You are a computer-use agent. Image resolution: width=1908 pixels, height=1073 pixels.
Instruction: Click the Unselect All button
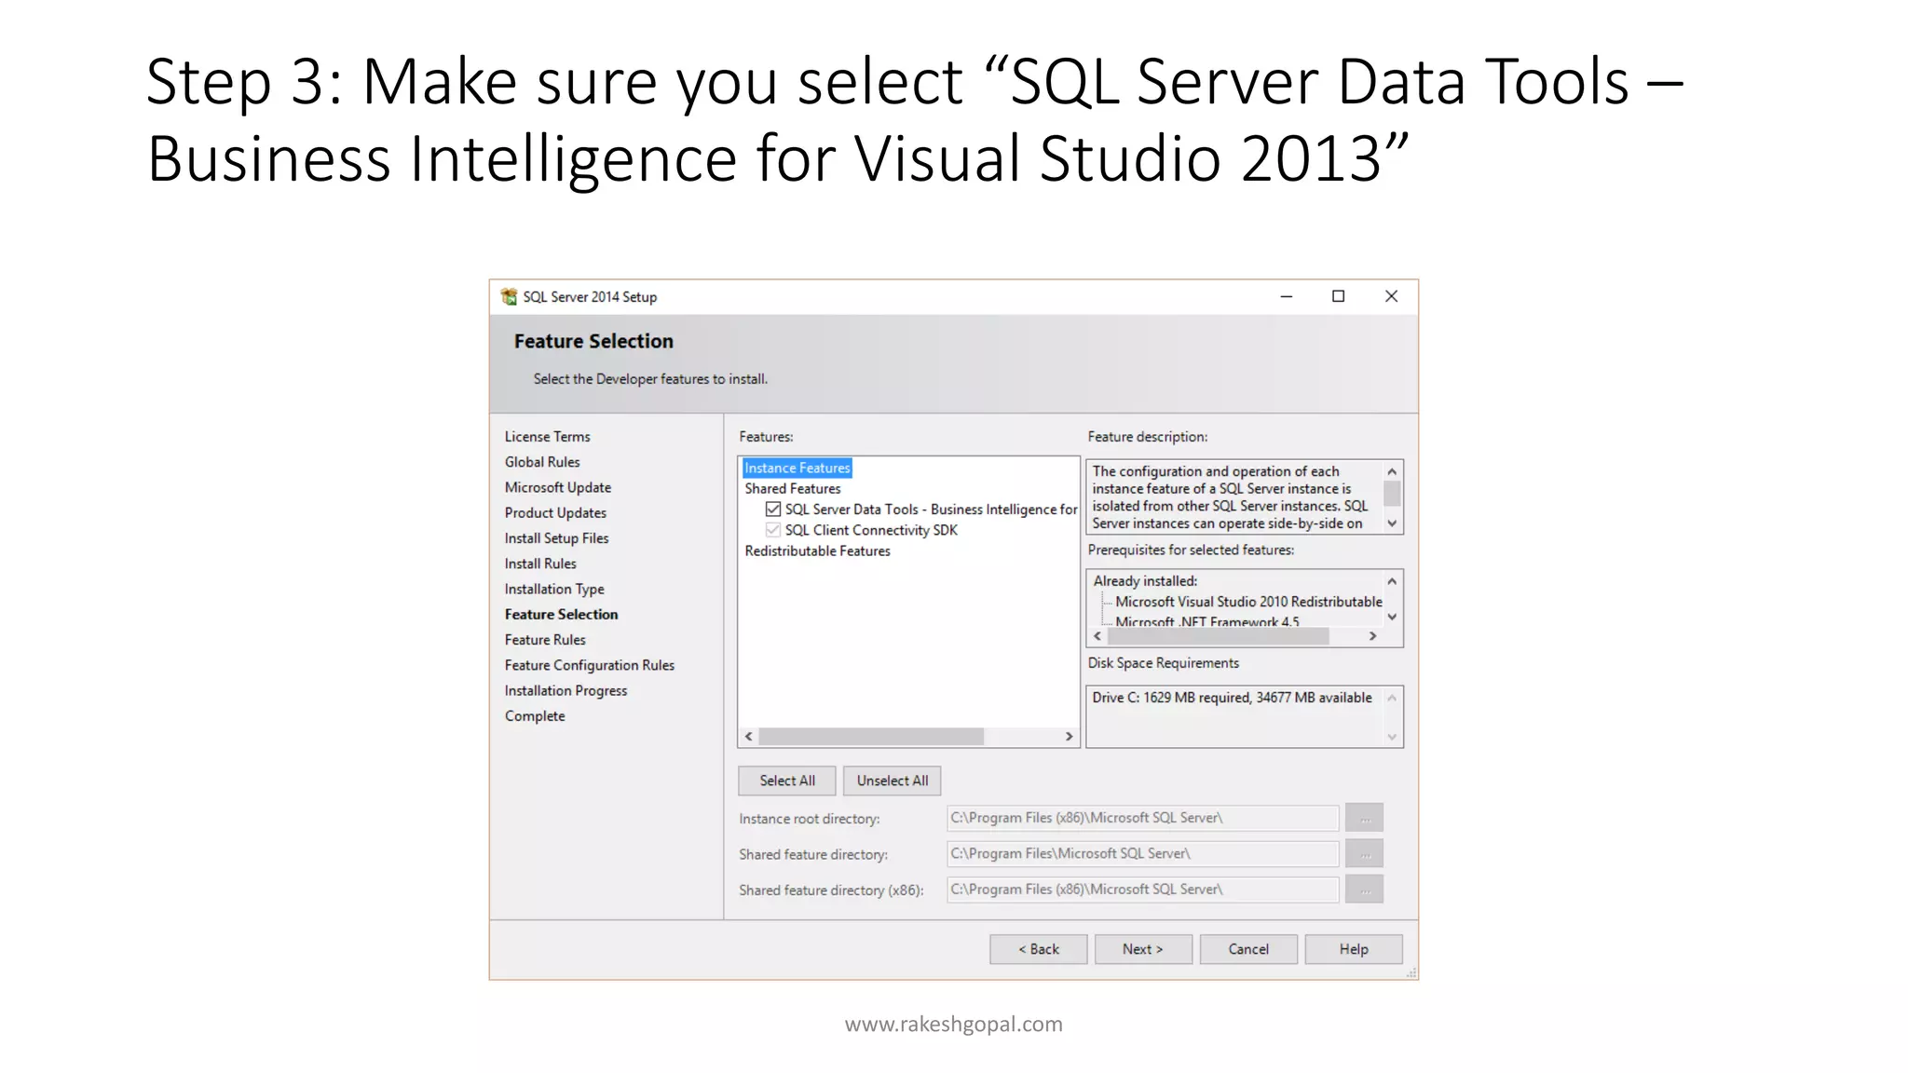tap(893, 781)
